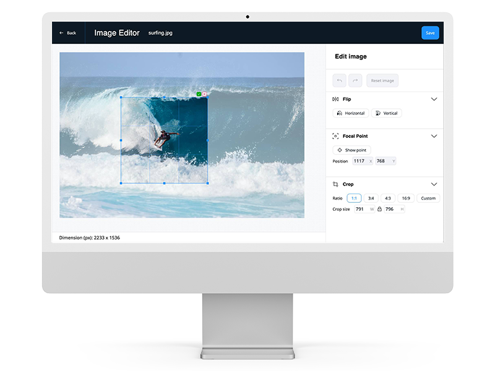Click the Crop section icon
The height and width of the screenshot is (371, 495).
[335, 184]
